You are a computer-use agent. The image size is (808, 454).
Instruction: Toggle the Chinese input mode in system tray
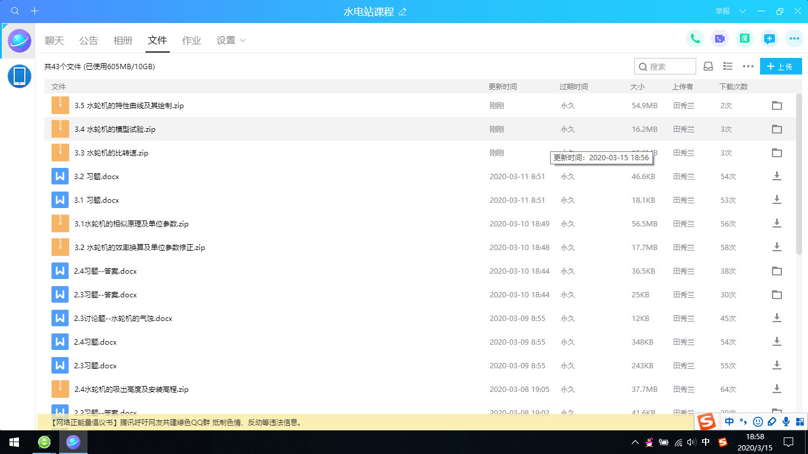tap(706, 442)
